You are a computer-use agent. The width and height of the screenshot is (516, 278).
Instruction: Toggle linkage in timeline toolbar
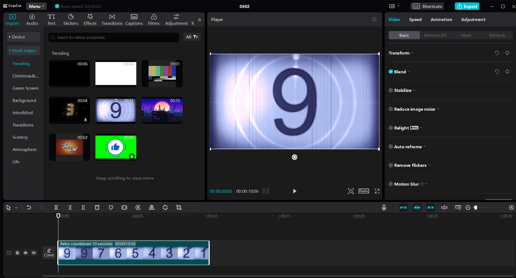pyautogui.click(x=431, y=207)
